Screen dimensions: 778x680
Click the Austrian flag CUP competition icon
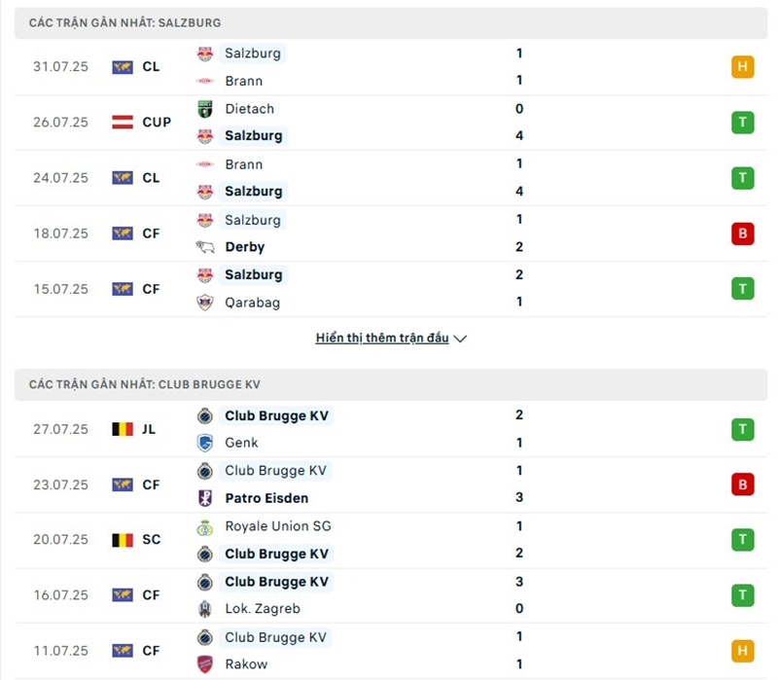click(123, 123)
